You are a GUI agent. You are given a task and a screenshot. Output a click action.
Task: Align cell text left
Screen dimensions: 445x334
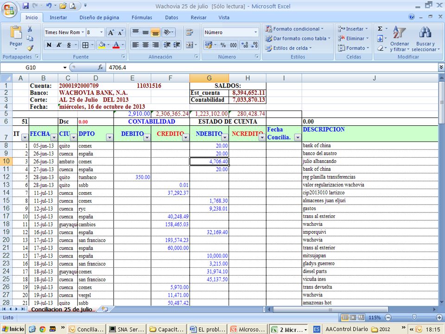pos(136,45)
